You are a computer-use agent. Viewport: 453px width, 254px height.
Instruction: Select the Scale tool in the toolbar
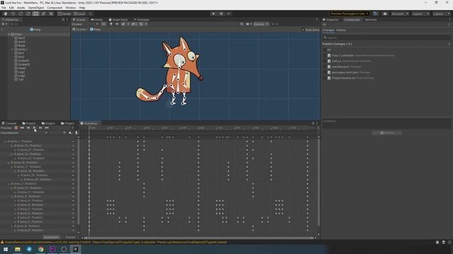pos(28,13)
